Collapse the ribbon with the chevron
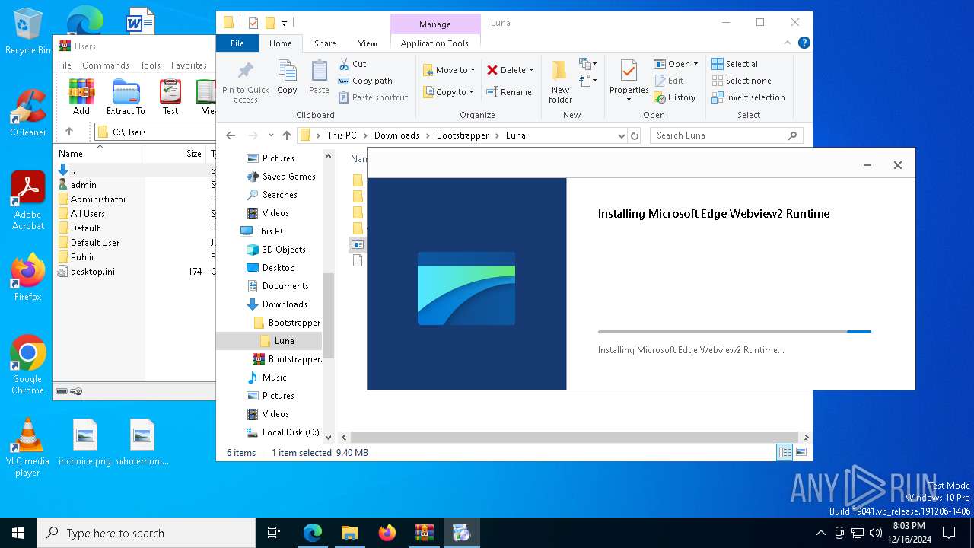Screen dimensions: 974x548 tap(788, 43)
